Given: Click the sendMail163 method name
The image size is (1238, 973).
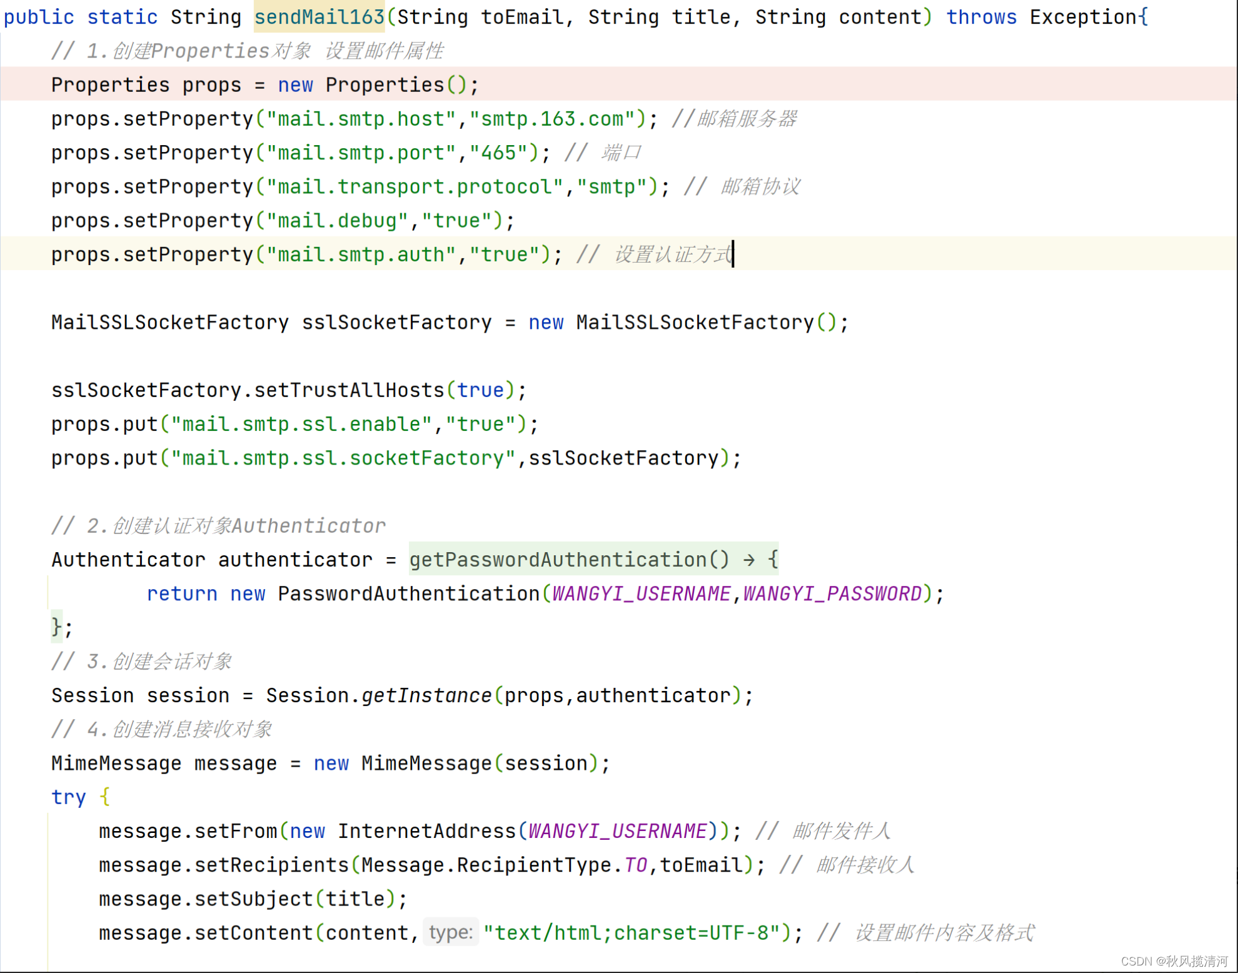Looking at the screenshot, I should (319, 17).
